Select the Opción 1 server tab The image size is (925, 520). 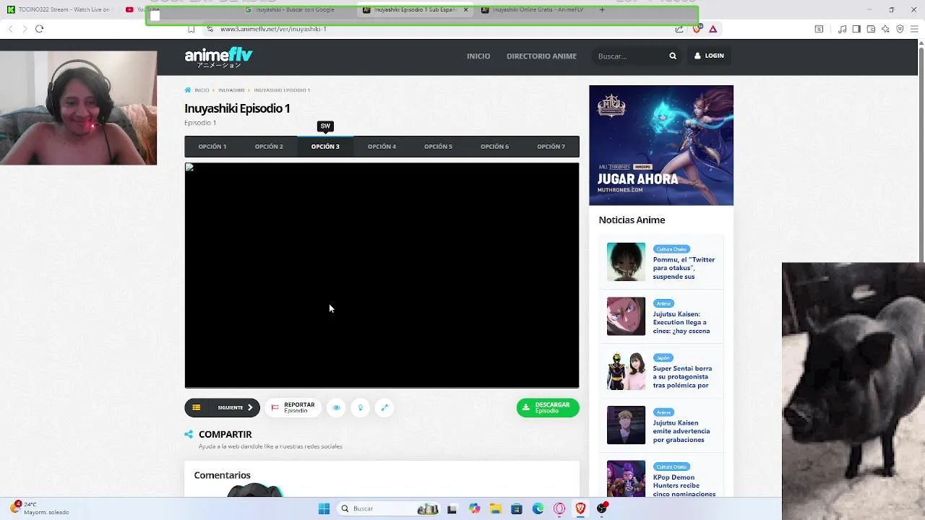(x=212, y=147)
